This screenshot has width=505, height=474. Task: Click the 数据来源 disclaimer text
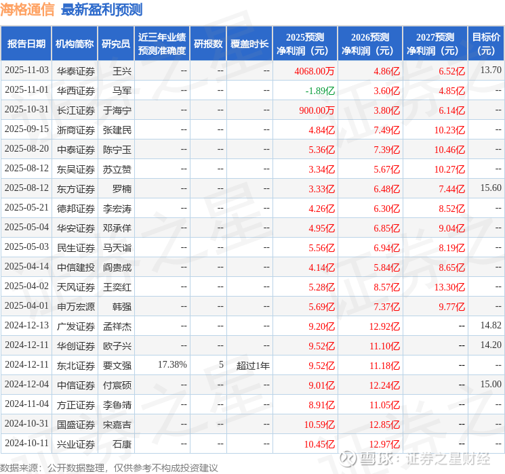point(109,468)
